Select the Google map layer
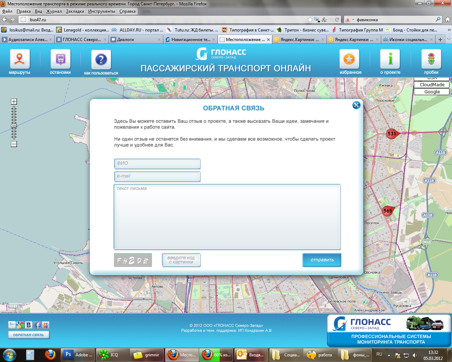452x362 pixels. pos(432,92)
